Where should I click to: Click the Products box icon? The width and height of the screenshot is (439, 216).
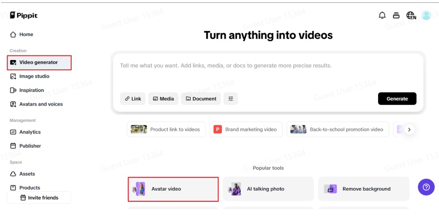(13, 187)
